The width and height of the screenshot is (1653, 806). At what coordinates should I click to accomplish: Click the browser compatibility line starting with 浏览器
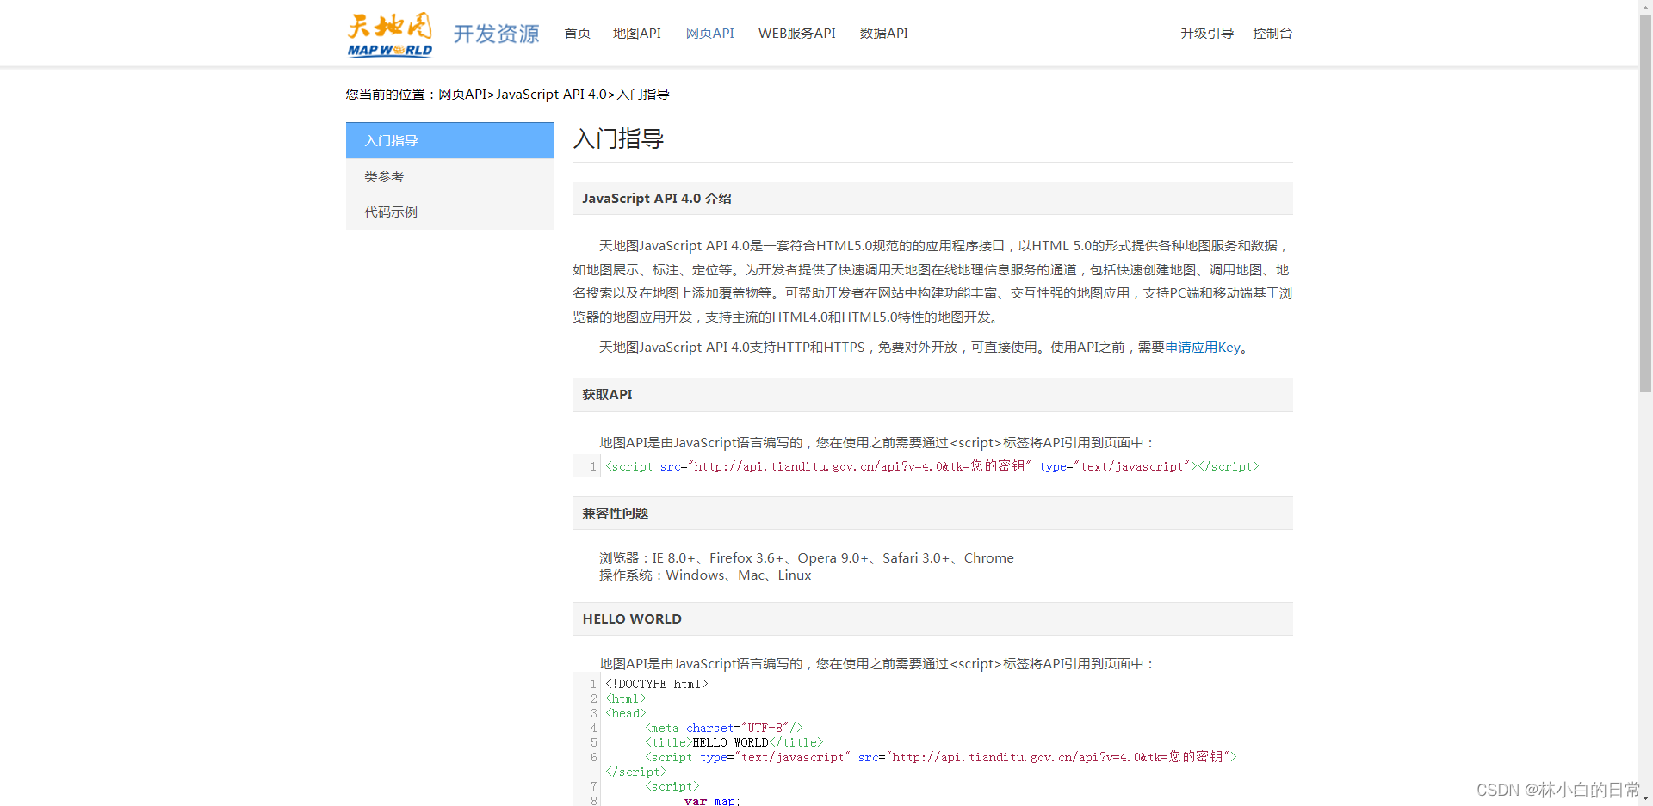pos(807,558)
